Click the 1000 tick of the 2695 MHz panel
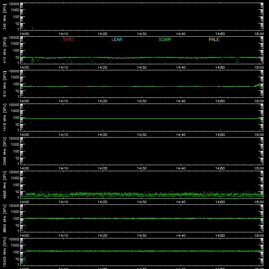 tap(15, 145)
